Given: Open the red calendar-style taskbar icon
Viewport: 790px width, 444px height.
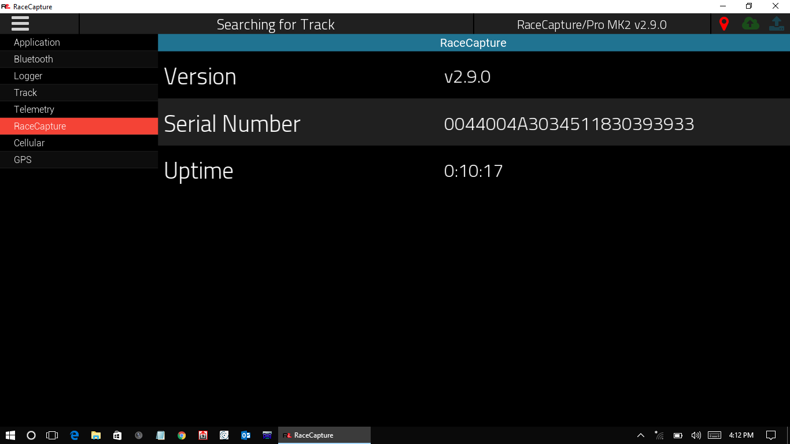Looking at the screenshot, I should pos(203,435).
